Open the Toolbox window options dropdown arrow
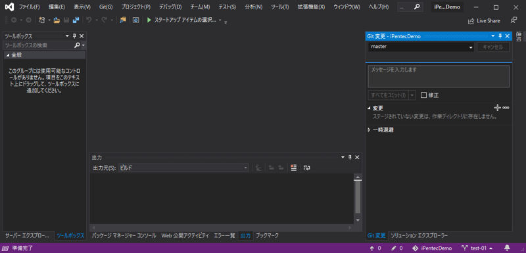Image resolution: width=526 pixels, height=253 pixels. [67, 36]
